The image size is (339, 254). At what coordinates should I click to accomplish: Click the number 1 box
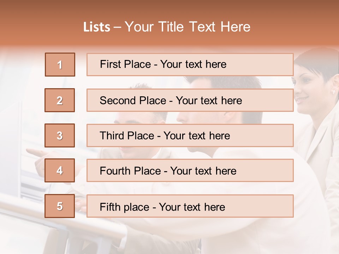(60, 65)
